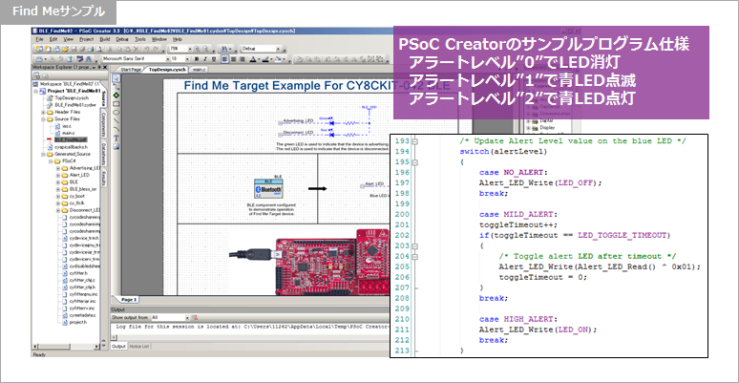Select the green sheet connector tool
The image size is (739, 383).
point(116,96)
